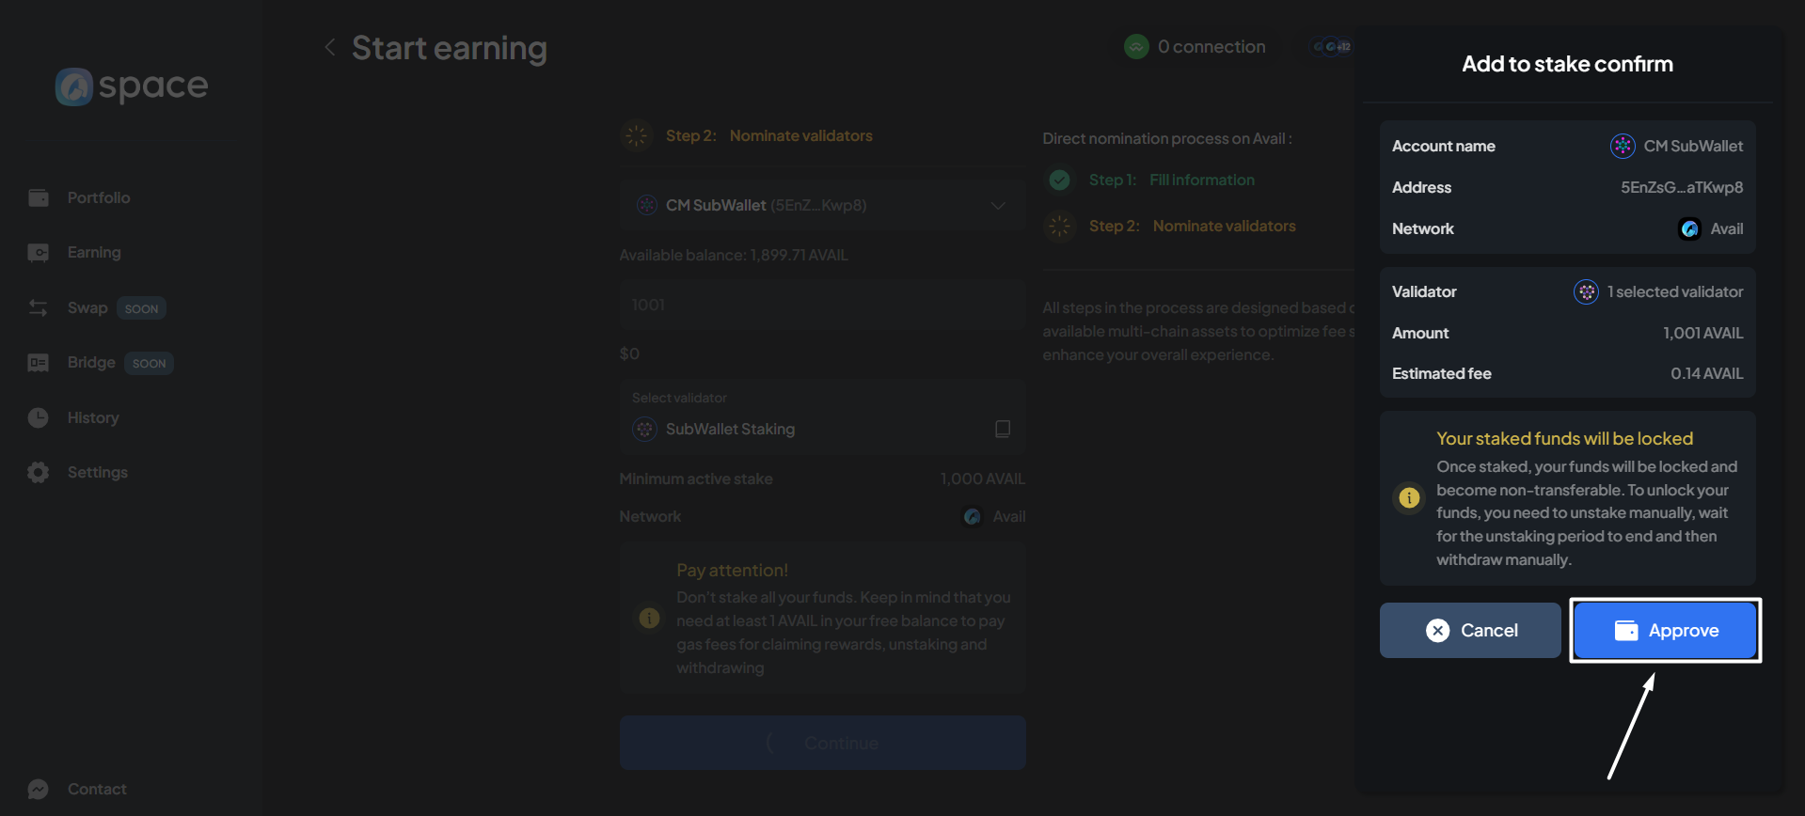The width and height of the screenshot is (1805, 816).
Task: Select the Swap menu item
Action: pyautogui.click(x=87, y=308)
